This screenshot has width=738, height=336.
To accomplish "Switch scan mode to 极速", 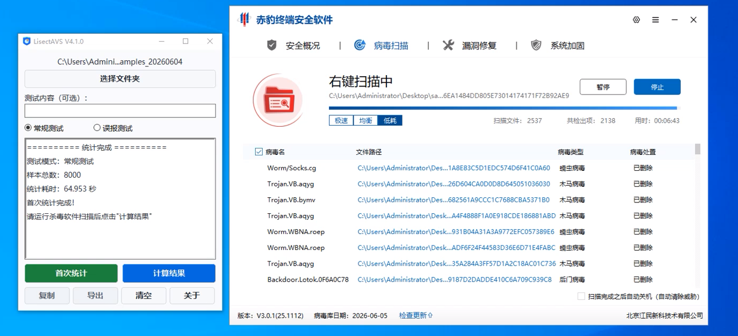I will click(x=341, y=120).
